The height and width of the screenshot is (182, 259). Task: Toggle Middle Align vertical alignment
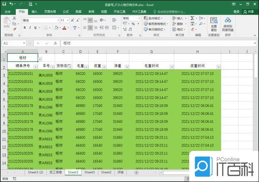tap(90, 20)
